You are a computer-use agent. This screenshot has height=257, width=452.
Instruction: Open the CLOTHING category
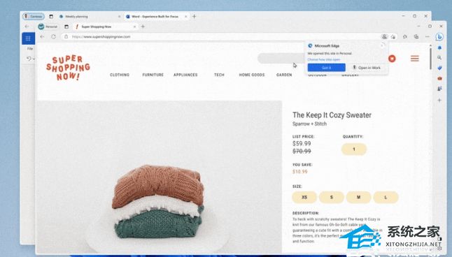click(x=120, y=75)
